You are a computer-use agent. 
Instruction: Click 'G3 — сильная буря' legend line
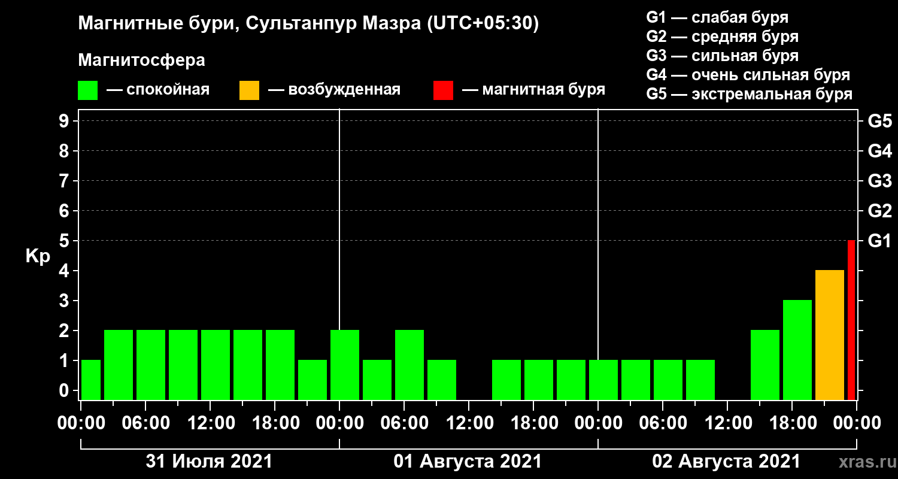point(723,56)
